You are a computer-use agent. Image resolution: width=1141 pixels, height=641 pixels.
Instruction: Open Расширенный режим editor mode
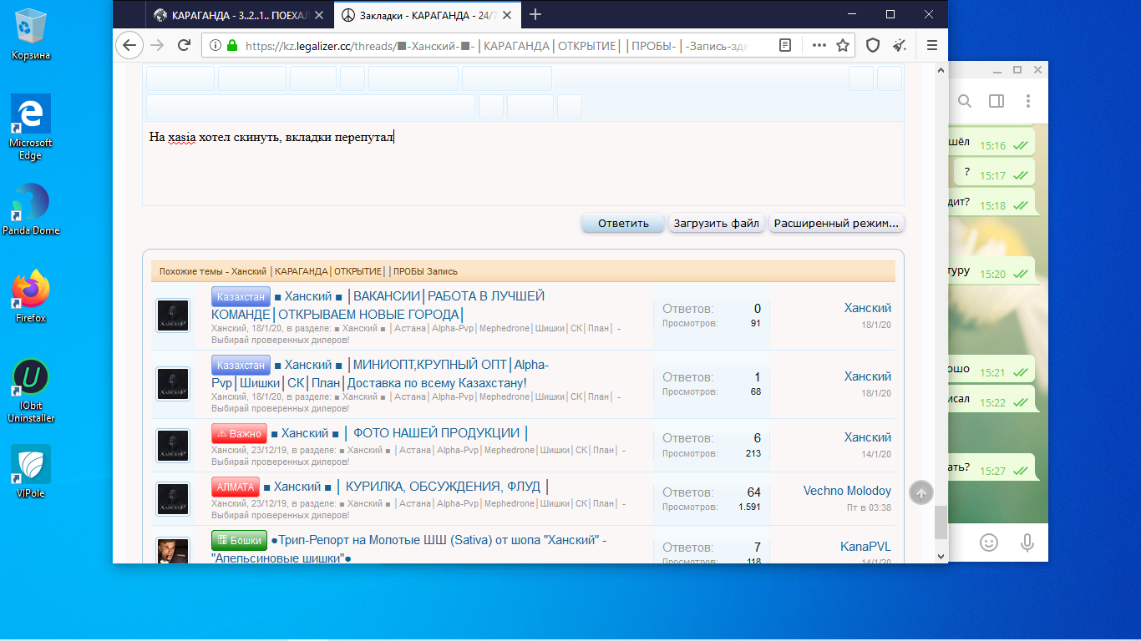(x=836, y=224)
